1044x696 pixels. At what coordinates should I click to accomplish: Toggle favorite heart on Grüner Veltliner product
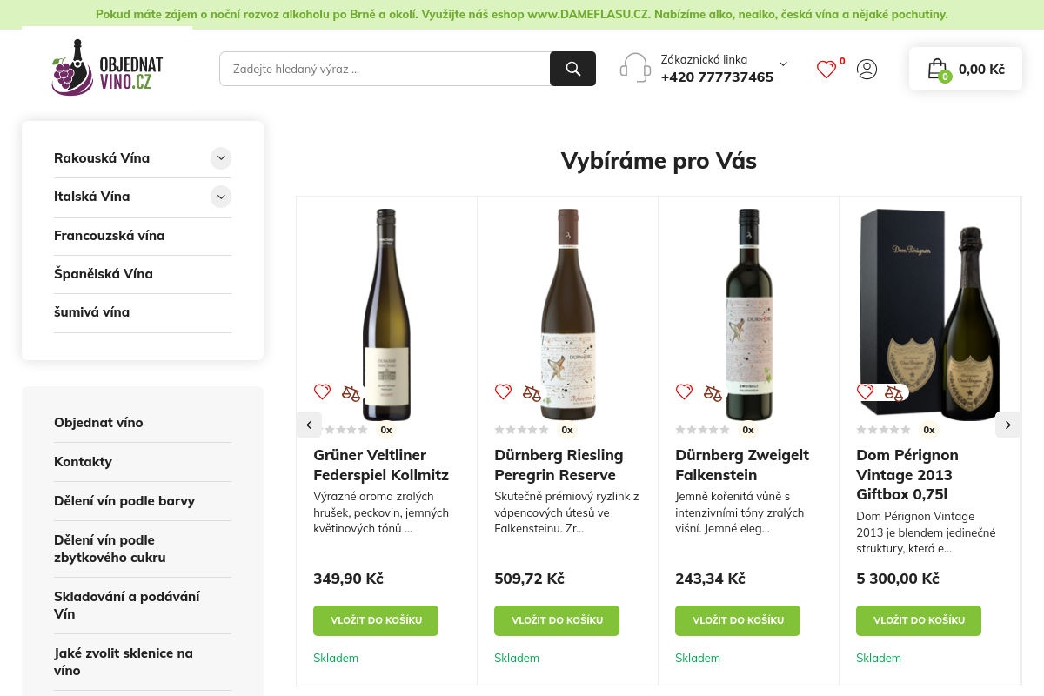322,391
